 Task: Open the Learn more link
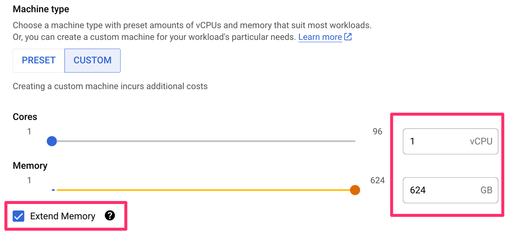coord(320,37)
